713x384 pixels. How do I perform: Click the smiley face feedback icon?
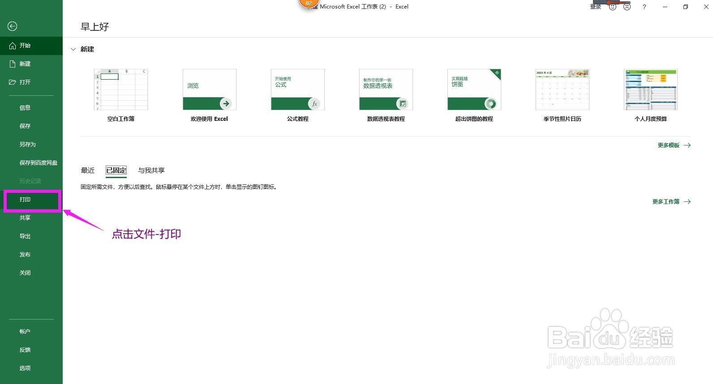click(x=613, y=7)
